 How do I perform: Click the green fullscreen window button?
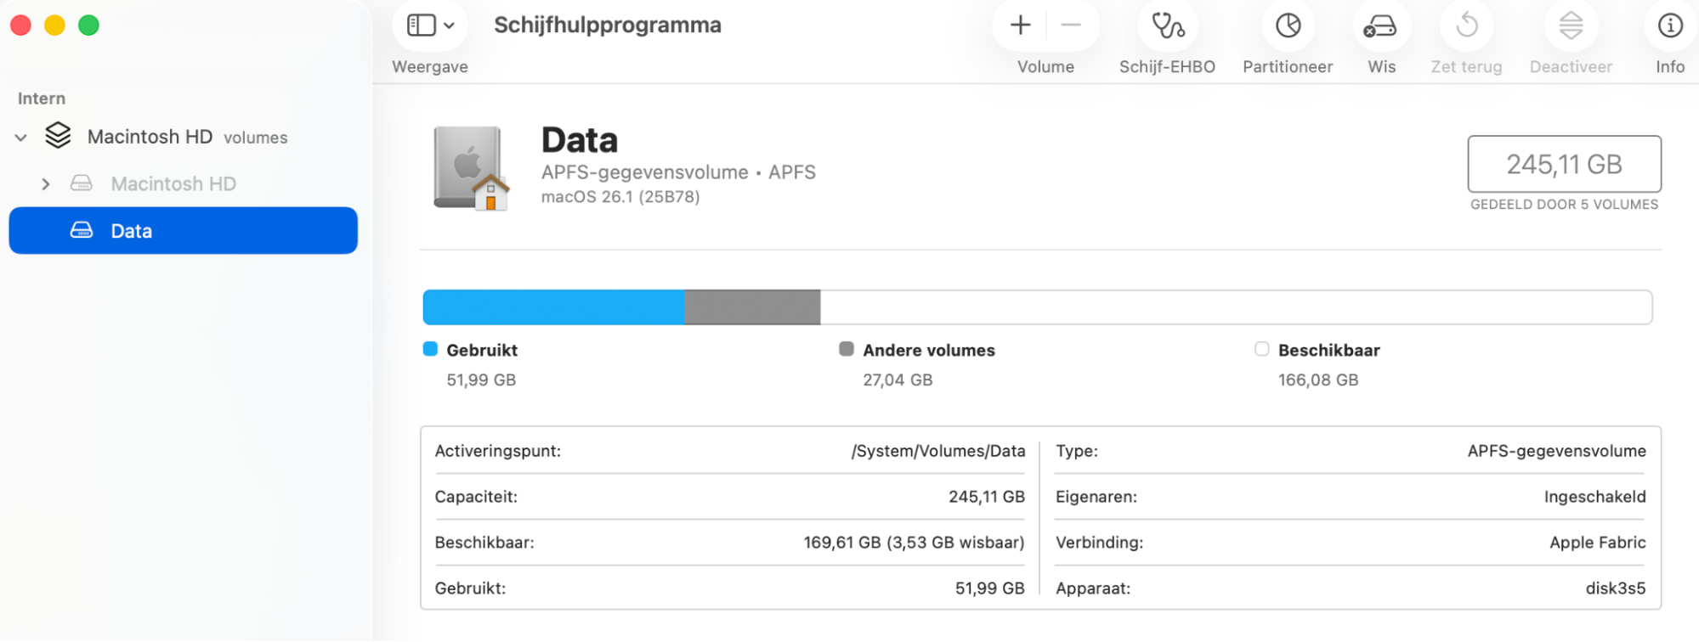tap(88, 25)
